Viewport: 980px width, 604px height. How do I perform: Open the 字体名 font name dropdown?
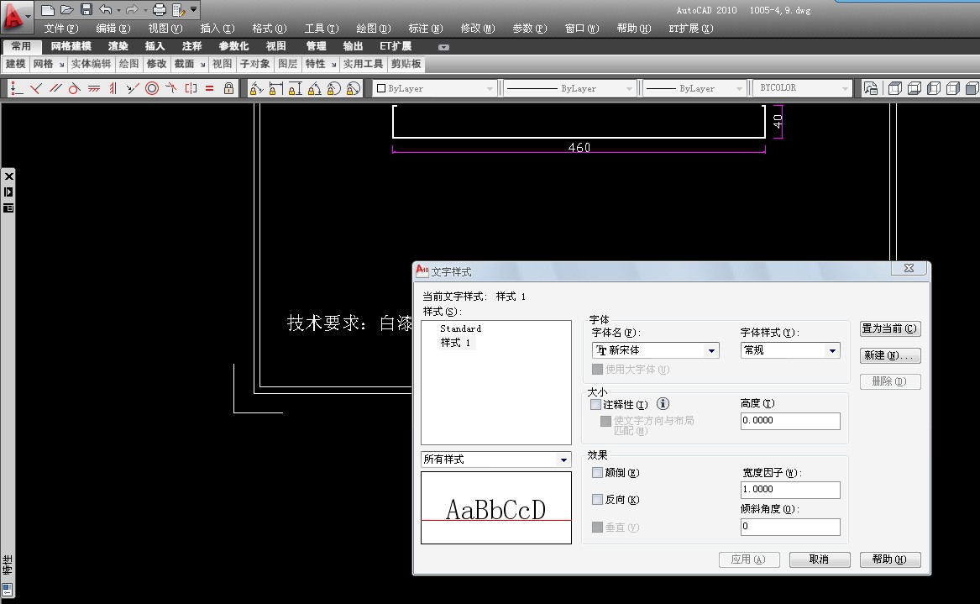(x=711, y=351)
